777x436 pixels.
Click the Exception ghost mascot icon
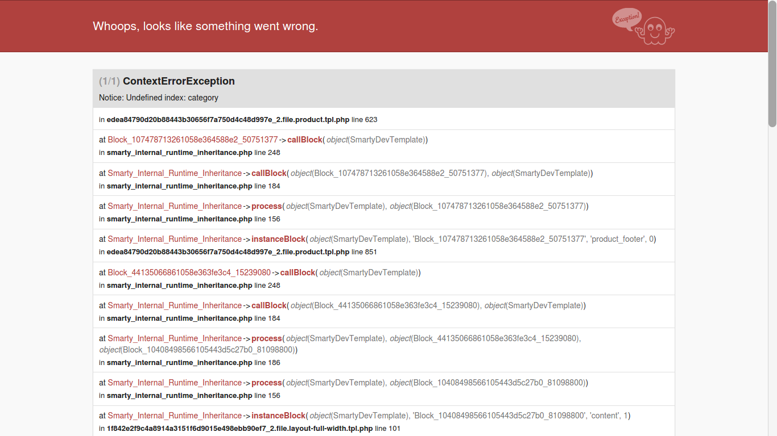(643, 26)
